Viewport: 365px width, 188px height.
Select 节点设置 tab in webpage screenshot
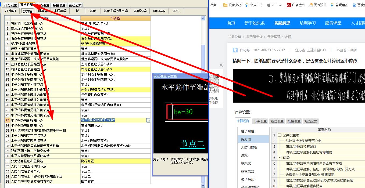pos(260,121)
